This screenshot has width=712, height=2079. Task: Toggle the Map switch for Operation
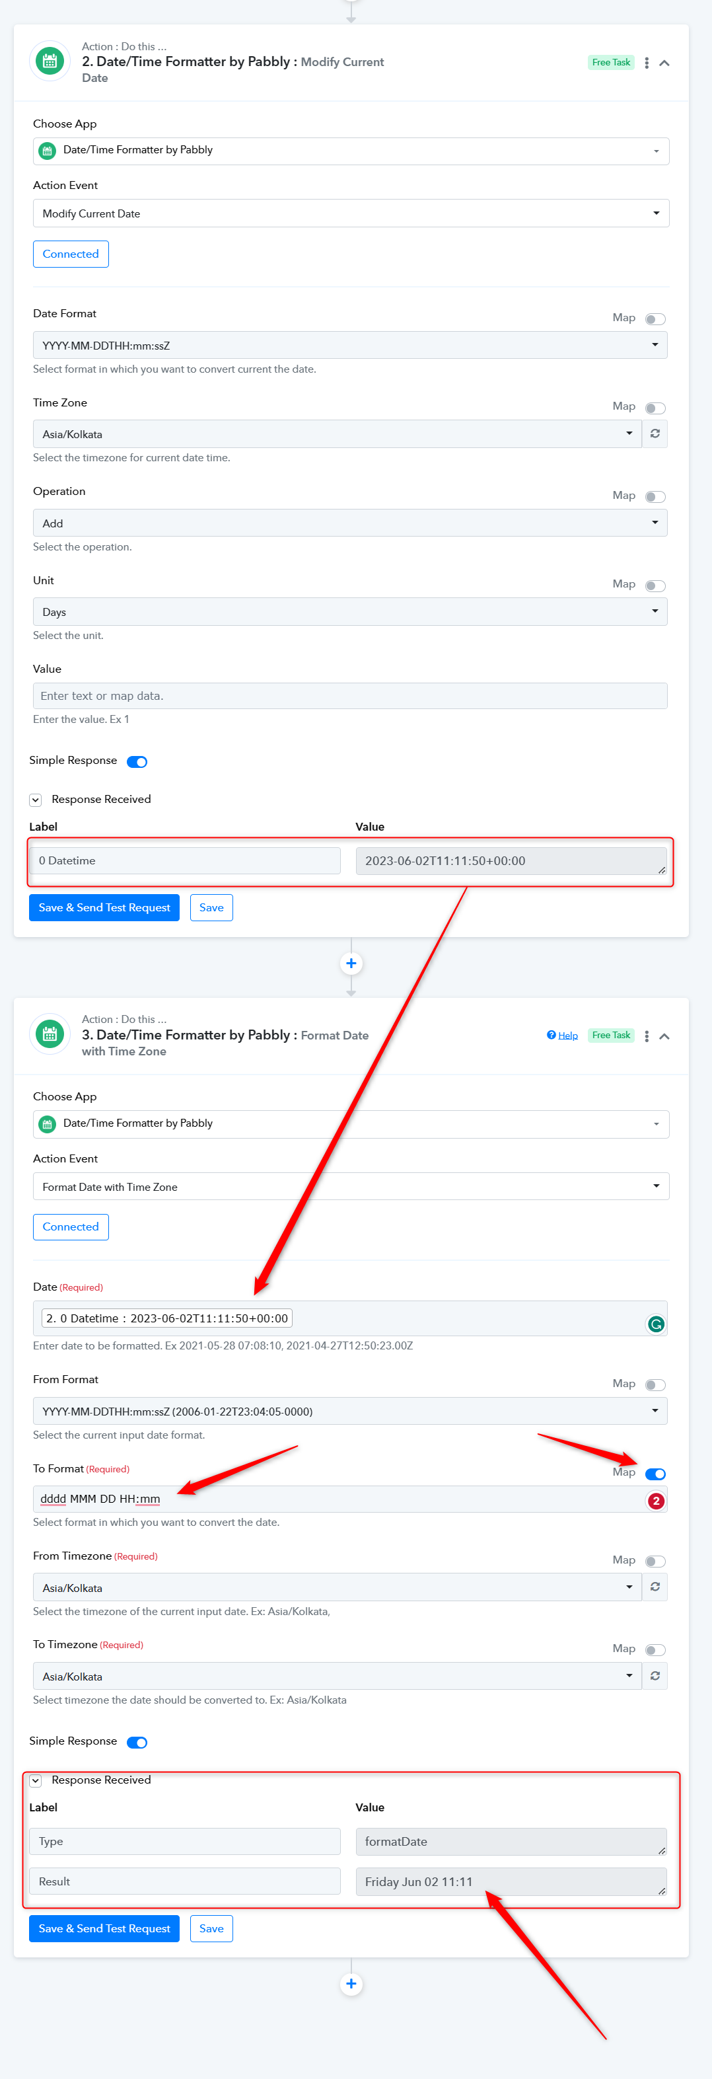pyautogui.click(x=656, y=496)
